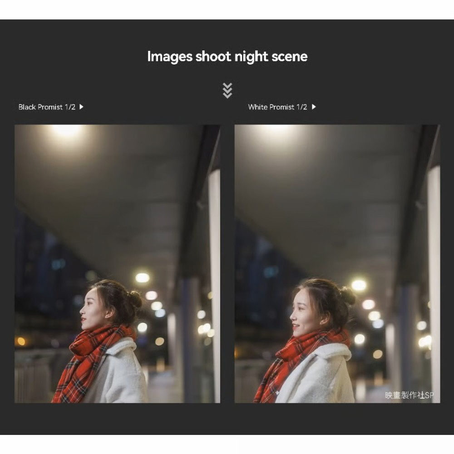
Task: Click the arrow next to Black Promist 1/2
Action: (x=81, y=107)
